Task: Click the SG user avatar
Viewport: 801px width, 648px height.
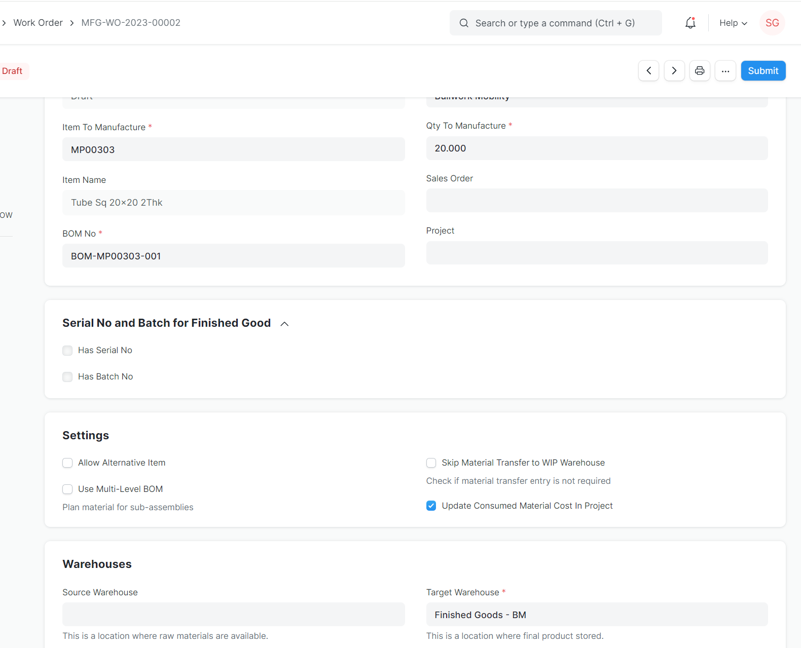Action: pyautogui.click(x=772, y=23)
